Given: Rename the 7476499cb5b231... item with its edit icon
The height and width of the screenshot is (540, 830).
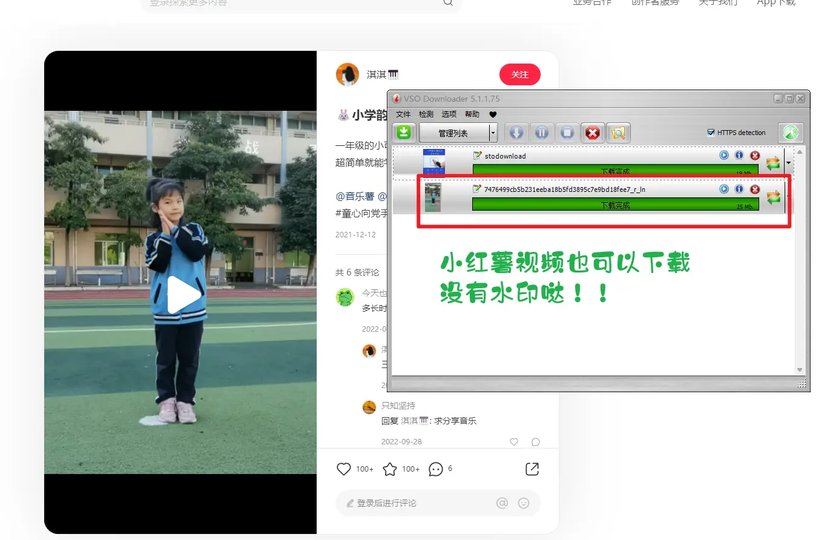Looking at the screenshot, I should (477, 189).
